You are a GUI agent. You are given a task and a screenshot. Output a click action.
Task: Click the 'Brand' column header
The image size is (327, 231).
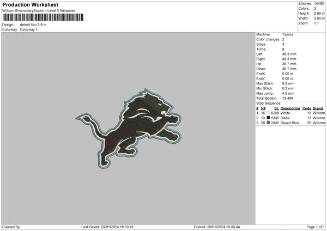318,108
